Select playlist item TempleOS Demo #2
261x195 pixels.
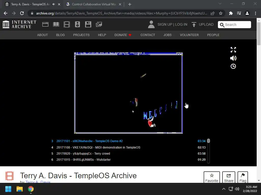128,141
